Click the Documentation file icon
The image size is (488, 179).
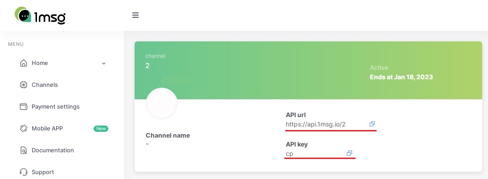tap(24, 151)
